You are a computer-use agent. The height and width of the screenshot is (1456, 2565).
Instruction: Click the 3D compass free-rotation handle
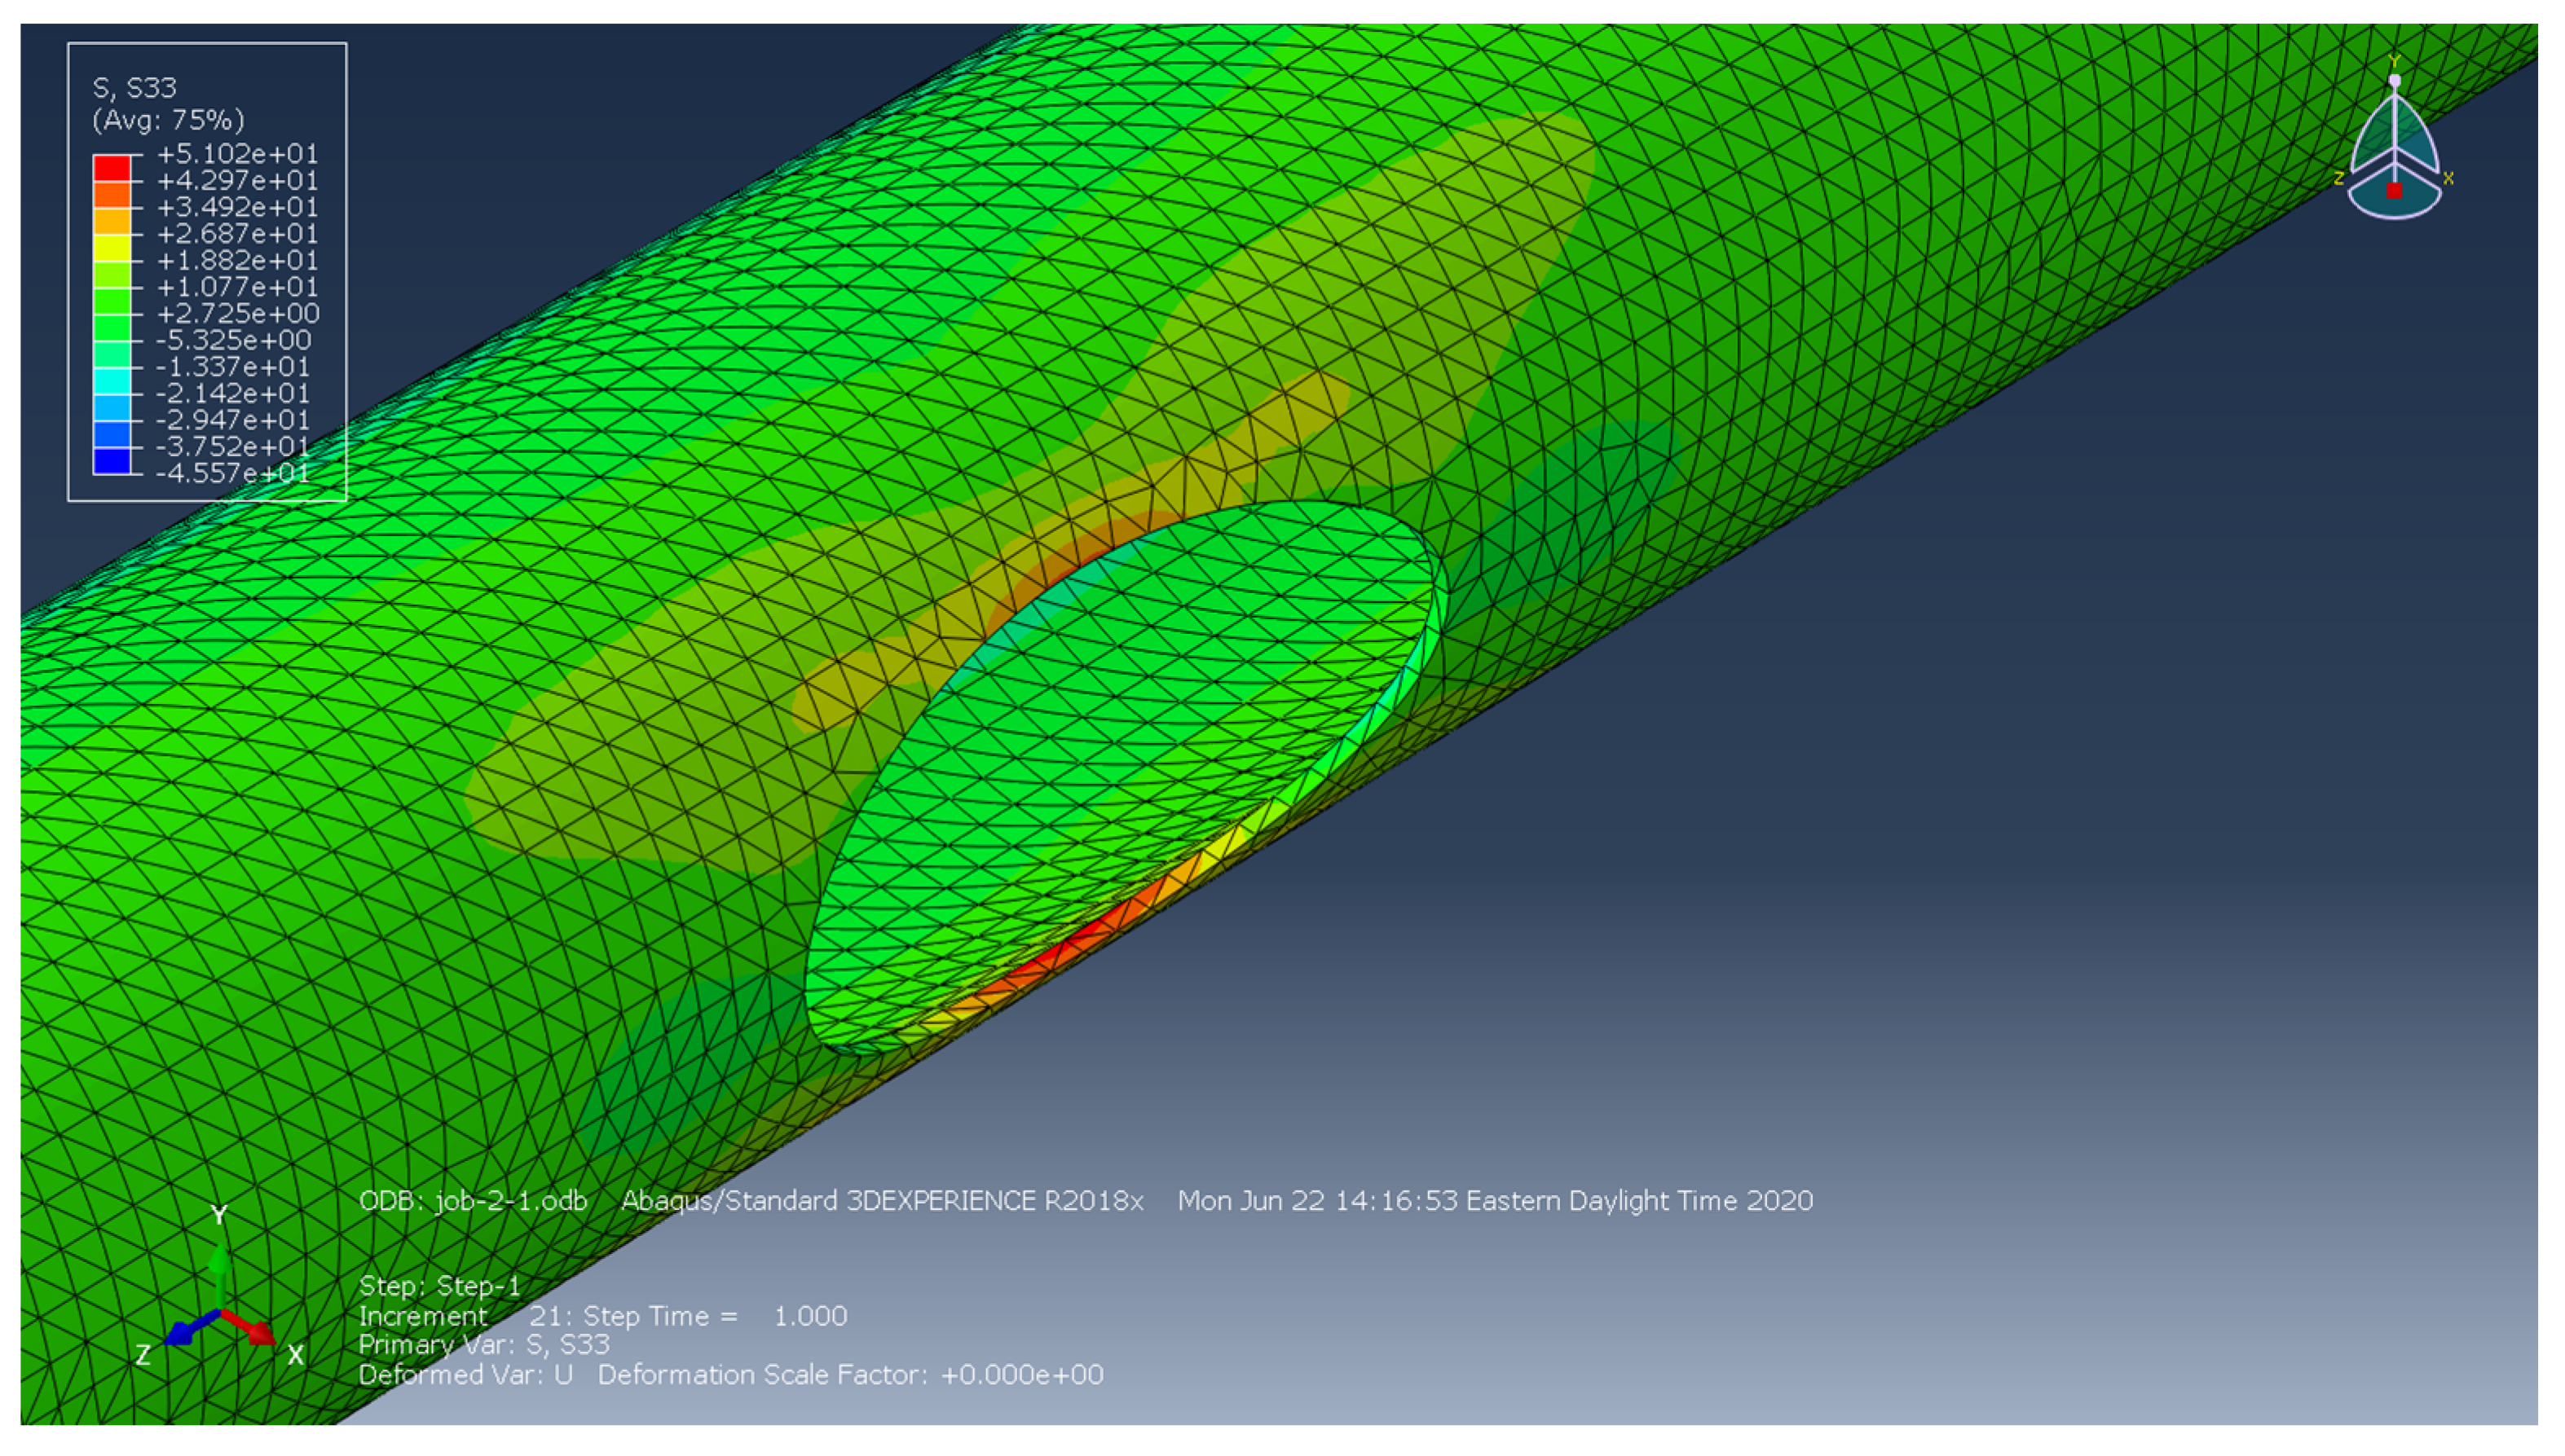click(x=2394, y=80)
